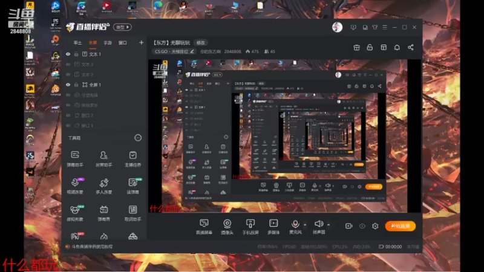Open the Microsoft Edge icon on the desktop
The width and height of the screenshot is (484, 272).
(158, 5)
